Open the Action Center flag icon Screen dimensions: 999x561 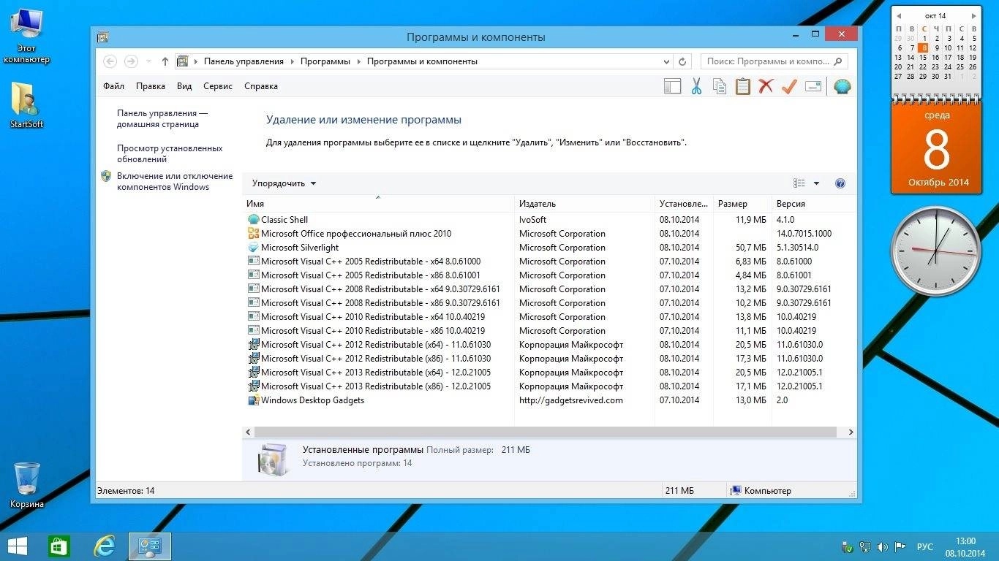tap(899, 546)
